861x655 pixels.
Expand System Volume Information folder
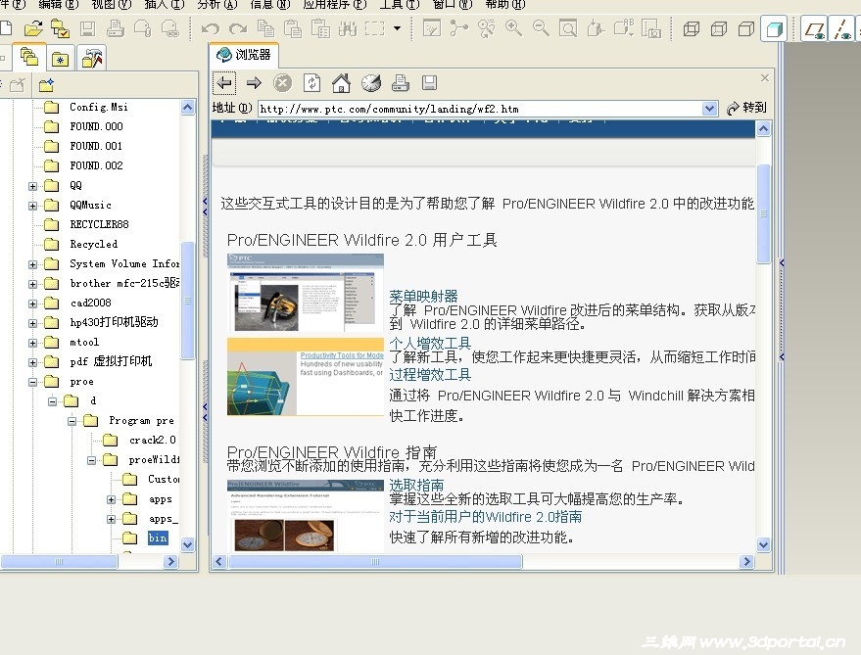pos(33,264)
